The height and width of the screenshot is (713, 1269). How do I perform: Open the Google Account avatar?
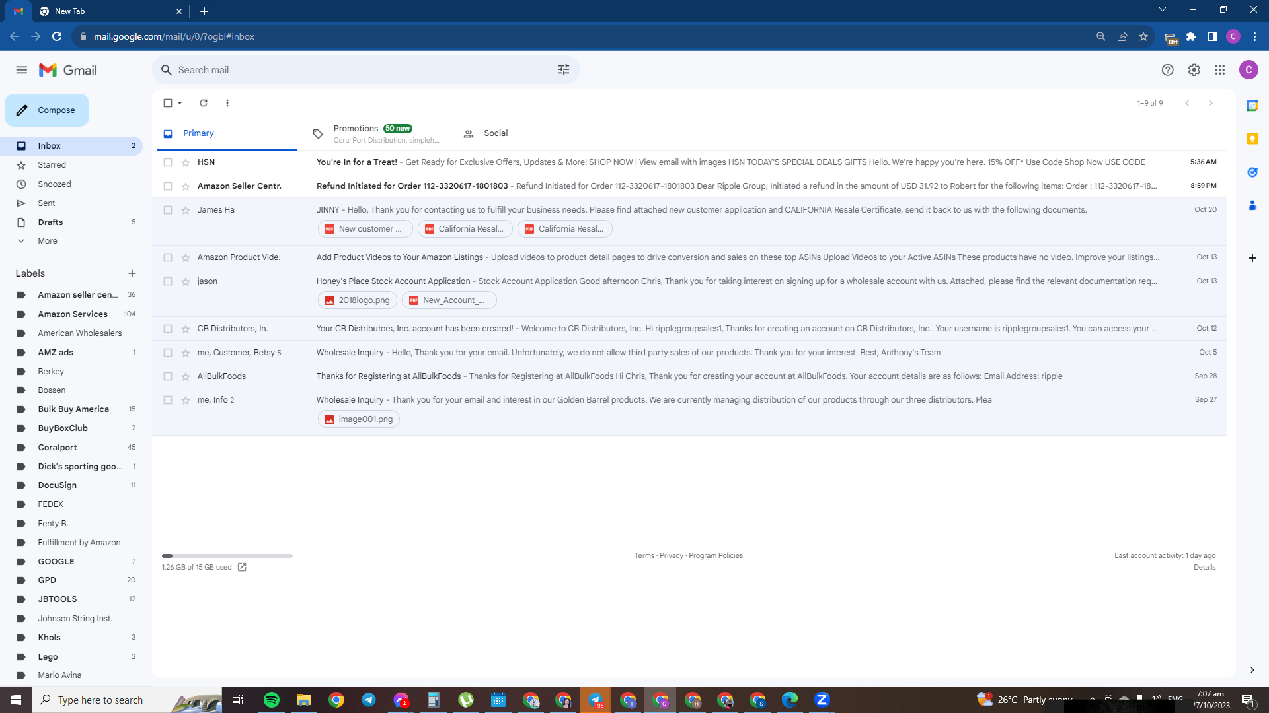tap(1249, 70)
